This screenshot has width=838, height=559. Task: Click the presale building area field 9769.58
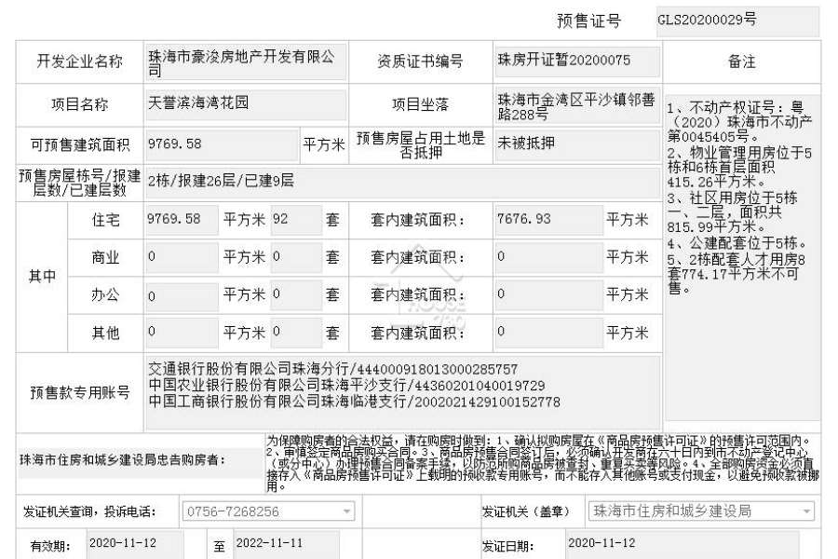(222, 145)
